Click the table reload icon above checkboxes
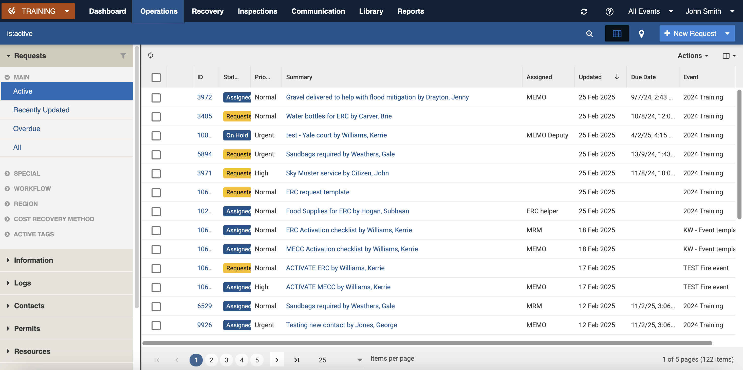 (151, 55)
